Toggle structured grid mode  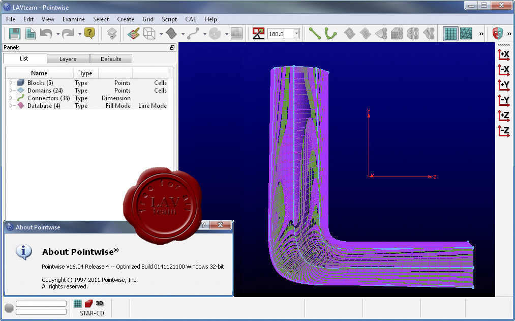pos(450,34)
